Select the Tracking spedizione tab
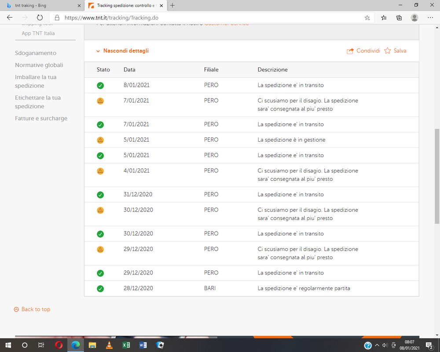This screenshot has width=440, height=352. click(x=126, y=6)
